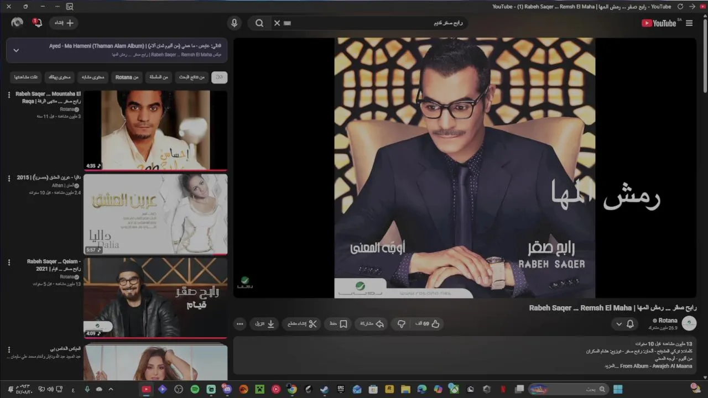This screenshot has height=398, width=708.
Task: Open 'Rabeh Saqer ... Qeiam' title link
Action: [x=54, y=265]
